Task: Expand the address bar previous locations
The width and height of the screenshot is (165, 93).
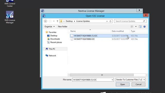Action: pos(107,21)
